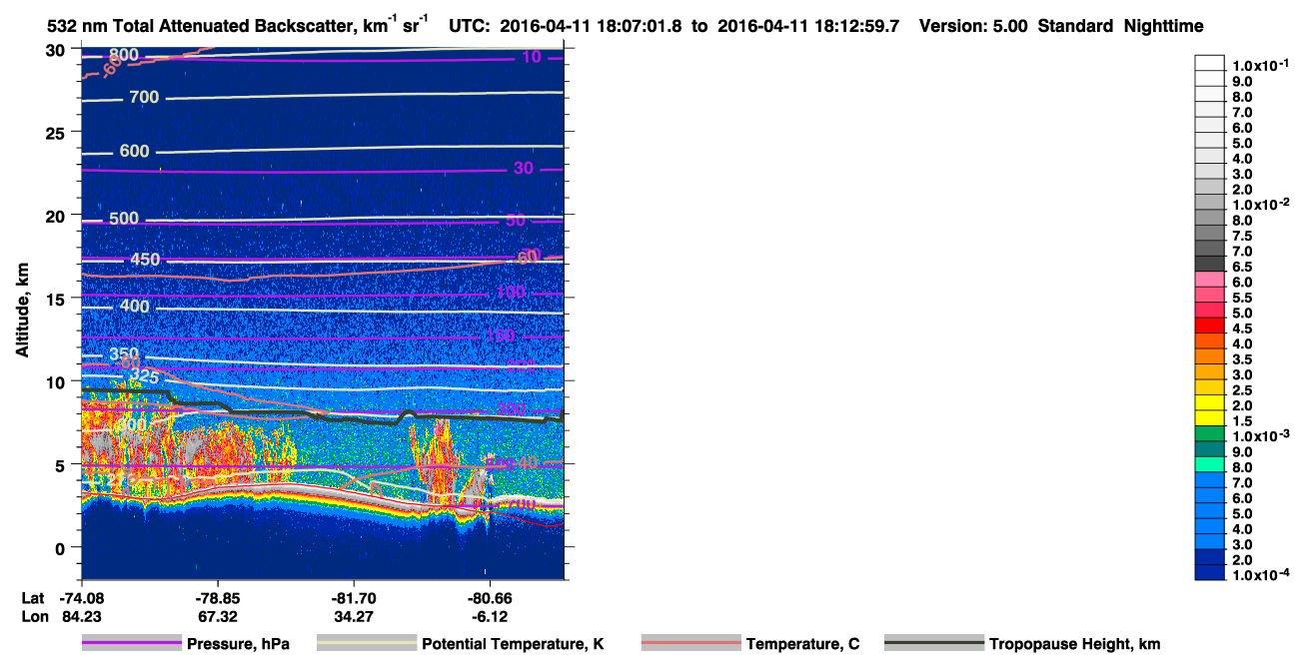Click the 1.5 color scale label
Screen dimensions: 1299x666
tap(1242, 420)
